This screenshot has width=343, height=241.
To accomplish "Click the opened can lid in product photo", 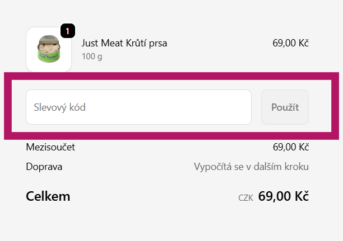I will 47,42.
